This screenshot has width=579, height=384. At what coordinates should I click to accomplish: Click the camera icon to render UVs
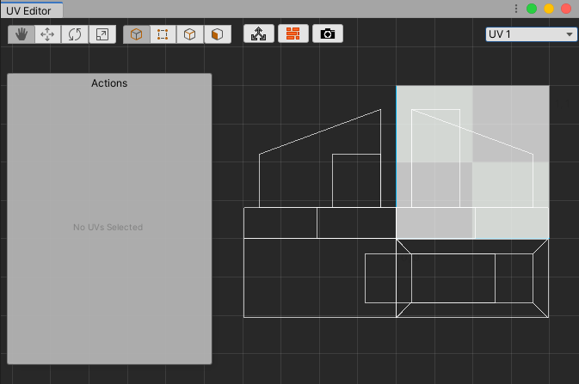point(327,34)
